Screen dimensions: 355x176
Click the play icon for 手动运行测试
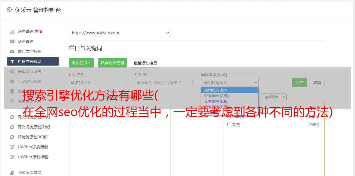click(12, 81)
